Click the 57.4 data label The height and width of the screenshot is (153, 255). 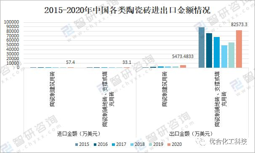pos(70,62)
